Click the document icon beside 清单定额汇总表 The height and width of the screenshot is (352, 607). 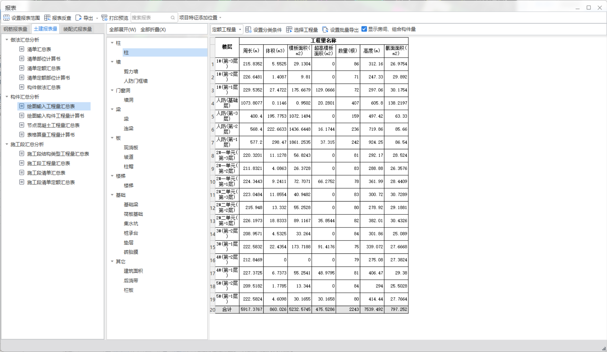22,68
